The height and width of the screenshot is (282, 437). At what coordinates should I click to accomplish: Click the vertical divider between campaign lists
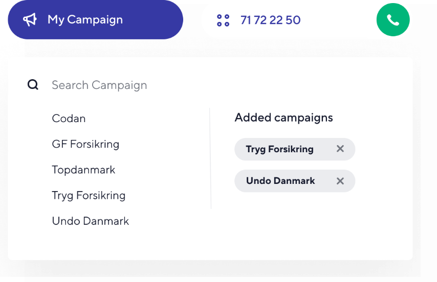pos(210,158)
